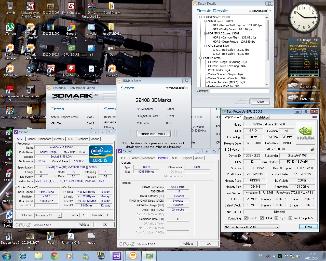Click the taskbar clock showing 22:15
Image resolution: width=326 pixels, height=261 pixels.
pyautogui.click(x=312, y=256)
